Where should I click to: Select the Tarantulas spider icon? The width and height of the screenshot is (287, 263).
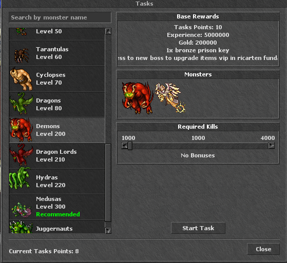click(x=22, y=55)
